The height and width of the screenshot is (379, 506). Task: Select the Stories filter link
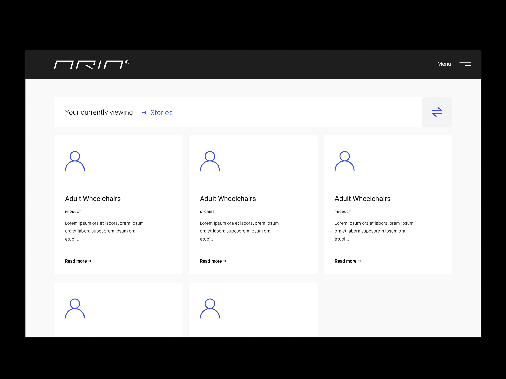161,113
